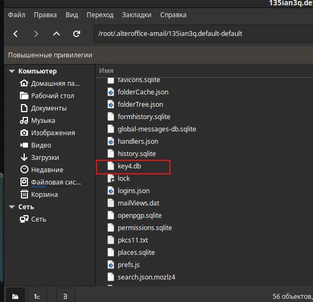Open Home folder (Домашняя па...) in sidebar
313x302 pixels.
tap(50, 84)
